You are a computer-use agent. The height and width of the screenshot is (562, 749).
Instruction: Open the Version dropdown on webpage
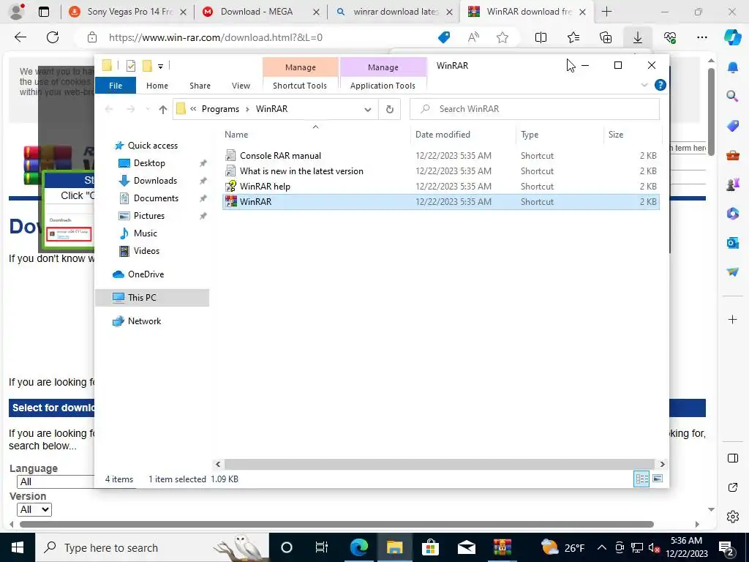point(34,509)
